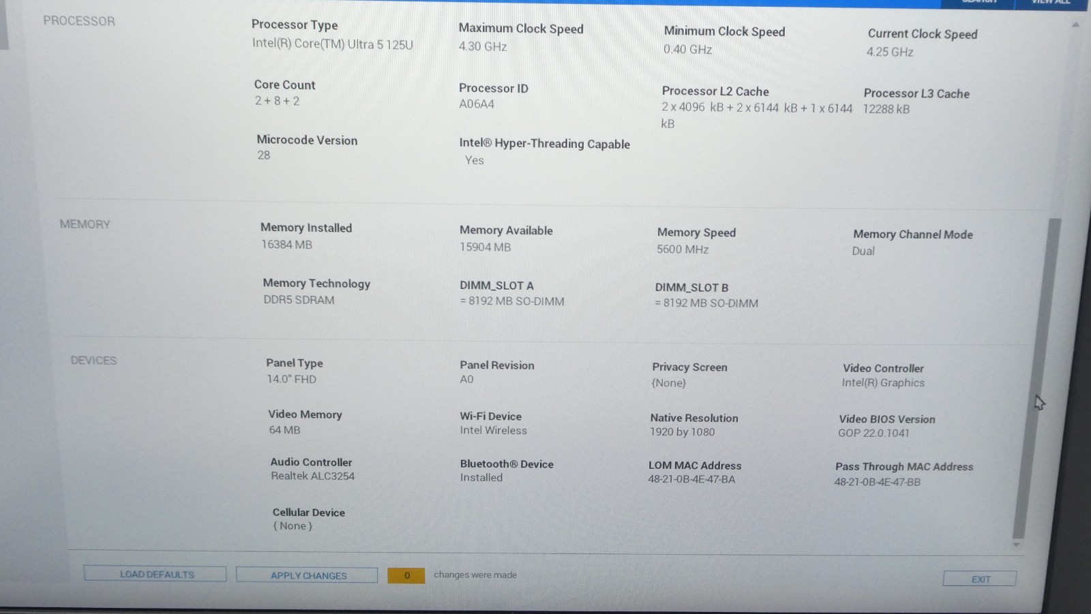Click the Pass Through MAC Address label
The width and height of the screenshot is (1091, 614).
tap(904, 467)
